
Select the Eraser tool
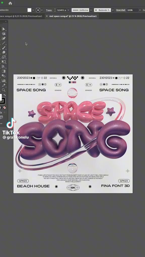[4, 52]
